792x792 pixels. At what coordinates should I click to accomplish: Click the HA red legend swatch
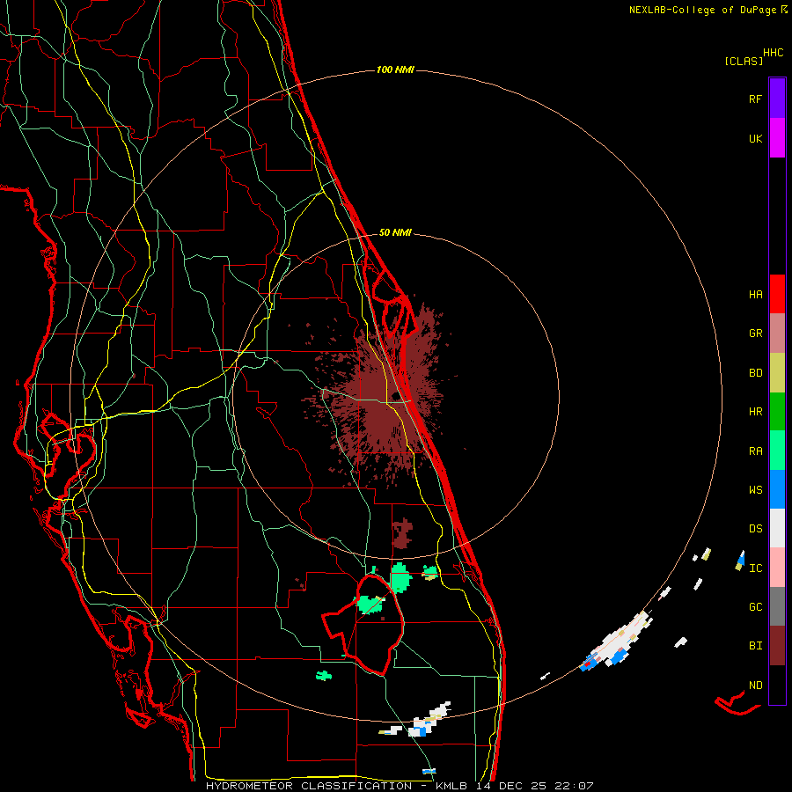pyautogui.click(x=777, y=294)
